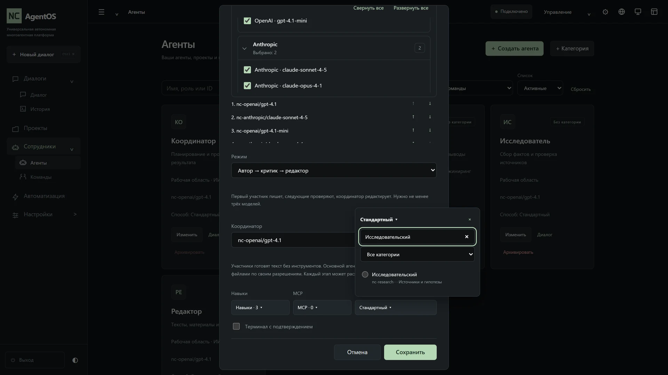Click the settings gear icon in header
The image size is (668, 375).
[x=605, y=12]
